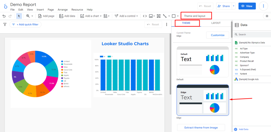Expand the zoom level dropdown arrow
Viewport: 271px width, 132px height.
coord(32,16)
